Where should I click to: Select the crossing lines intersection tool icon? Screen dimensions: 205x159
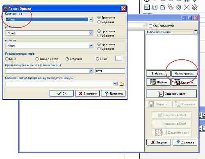[x=187, y=7]
